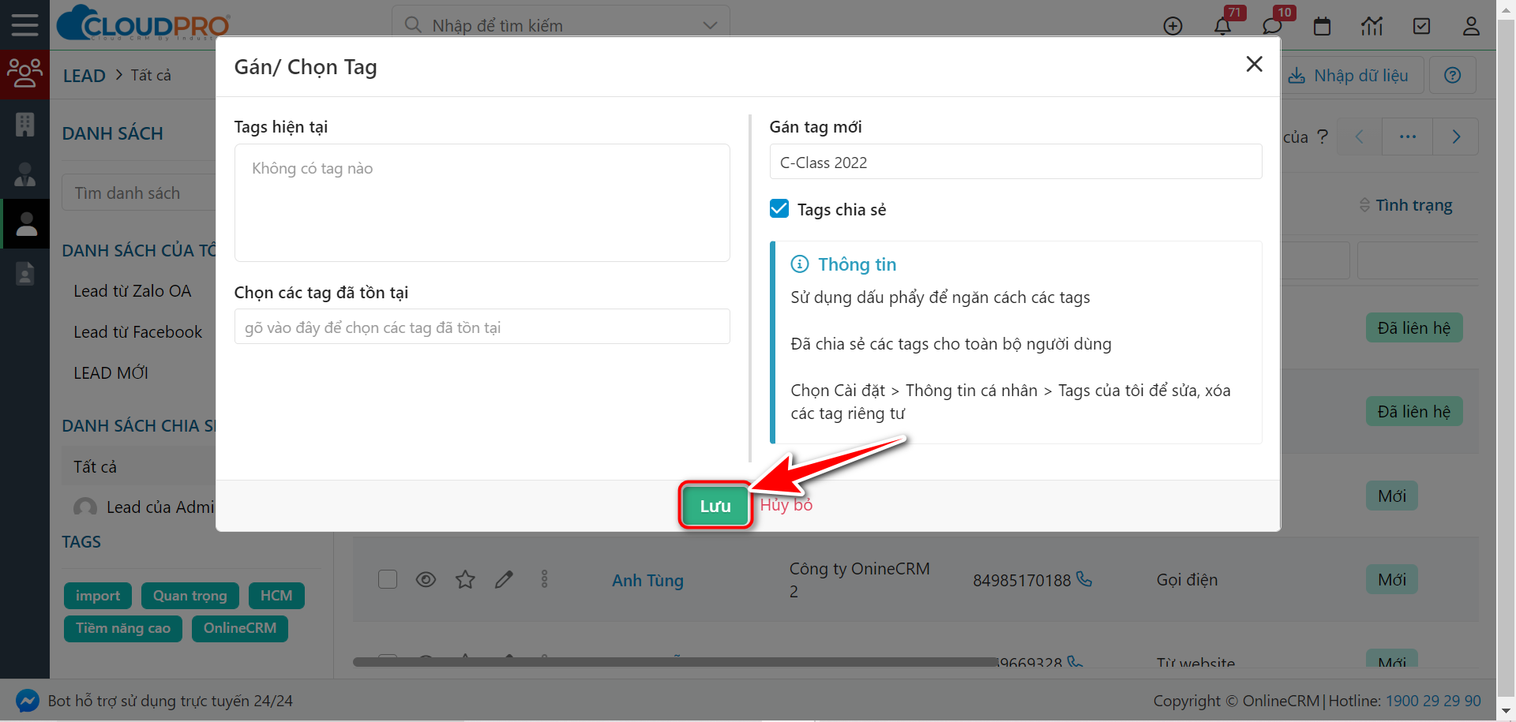
Task: Open Chọn các tag đã tồn tại selector
Action: click(482, 327)
